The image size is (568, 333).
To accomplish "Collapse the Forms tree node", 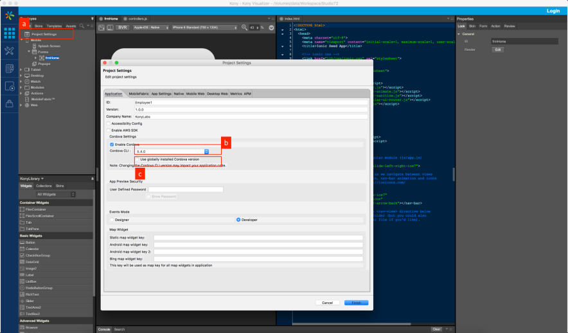I will point(29,52).
